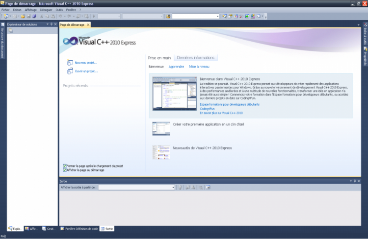Click the folder icon in Solution Explorer toolbar
368x239 pixels.
click(x=11, y=30)
